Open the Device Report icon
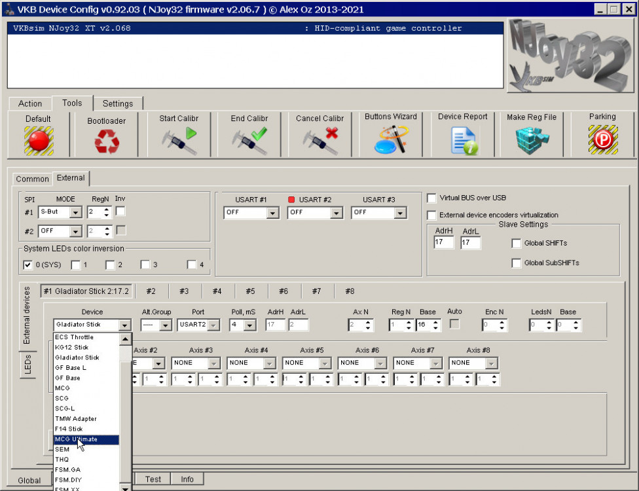 463,140
